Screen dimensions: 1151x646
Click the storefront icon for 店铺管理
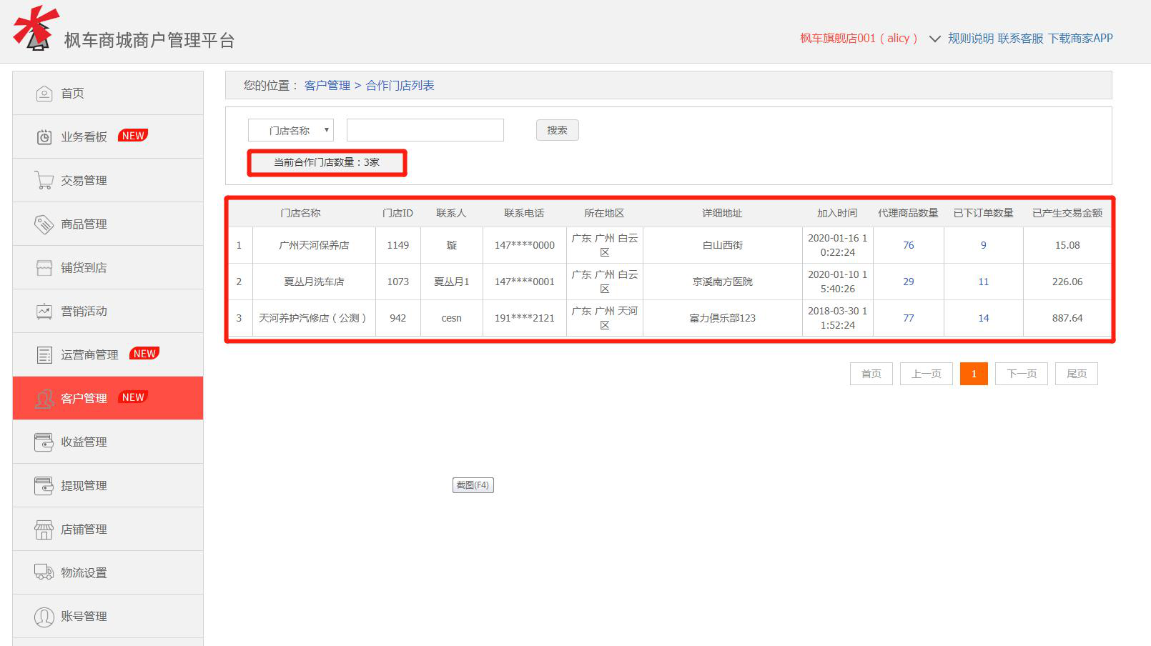click(x=44, y=530)
